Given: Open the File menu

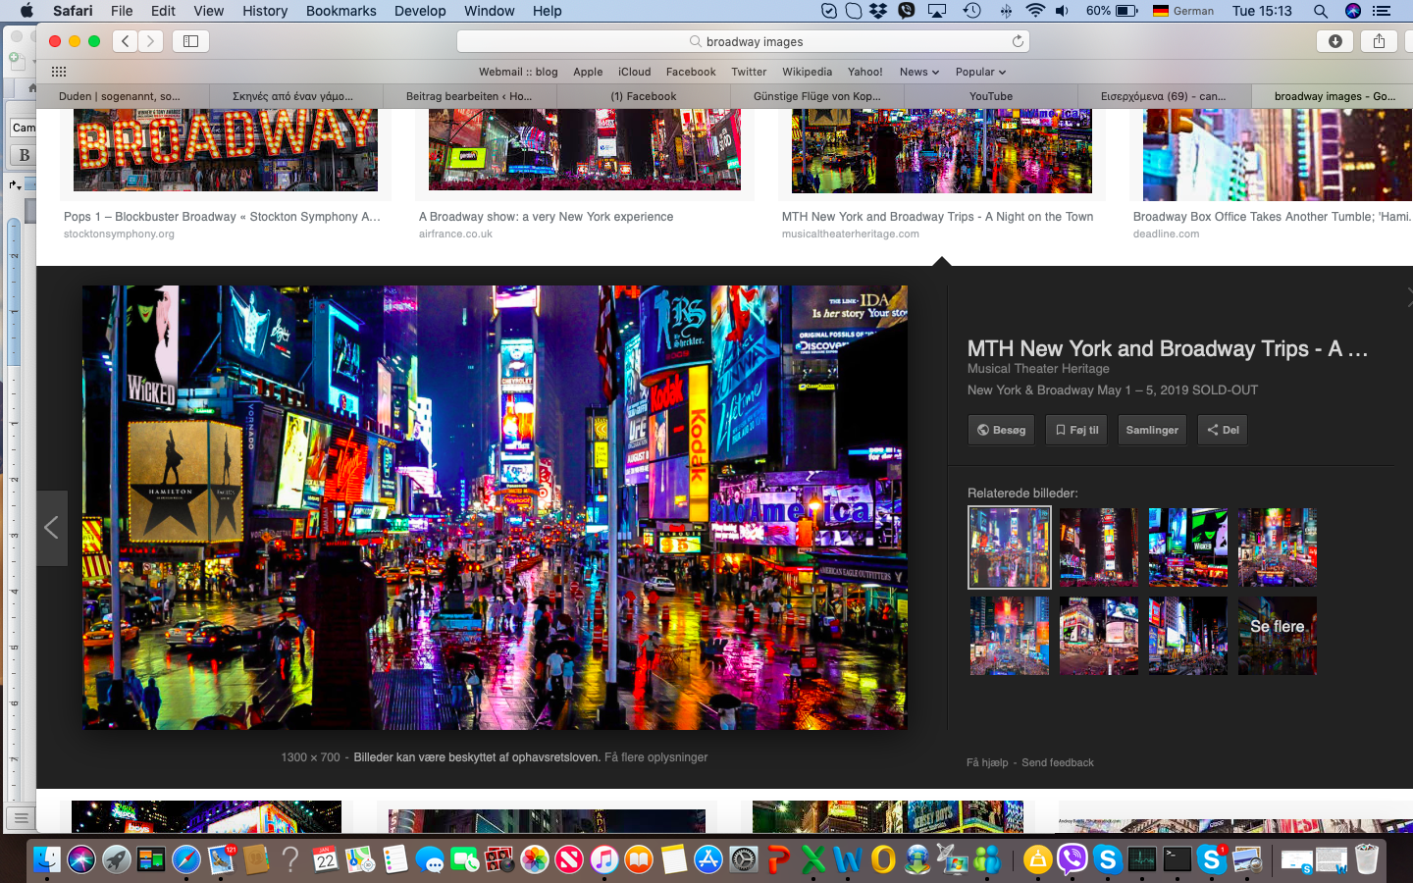Looking at the screenshot, I should (122, 11).
